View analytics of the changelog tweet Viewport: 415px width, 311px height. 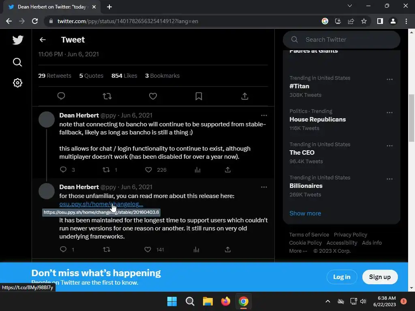click(196, 249)
